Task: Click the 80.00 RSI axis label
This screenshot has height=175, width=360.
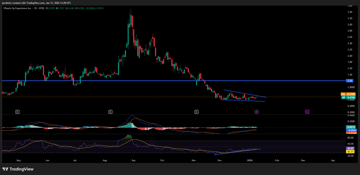Action: 350,137
